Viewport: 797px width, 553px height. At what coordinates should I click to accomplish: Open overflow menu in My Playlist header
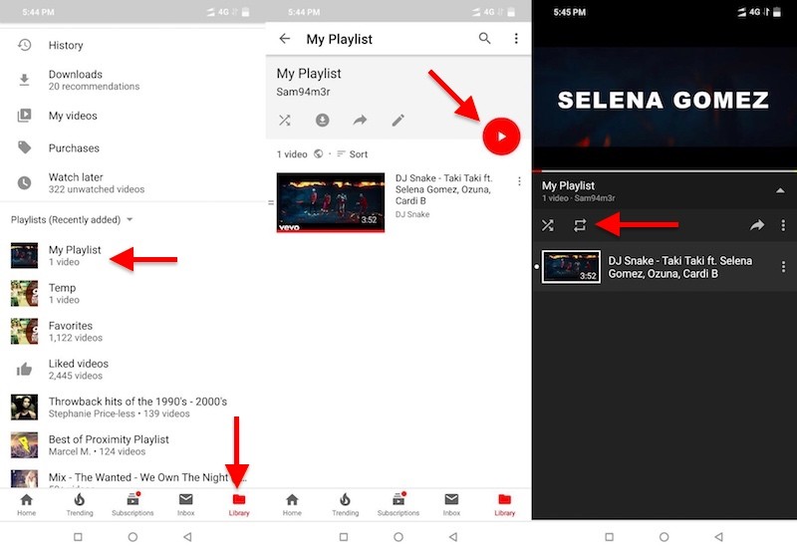[x=516, y=38]
